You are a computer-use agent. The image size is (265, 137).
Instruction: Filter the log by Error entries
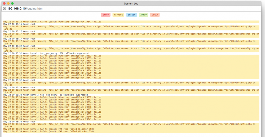[106, 15]
